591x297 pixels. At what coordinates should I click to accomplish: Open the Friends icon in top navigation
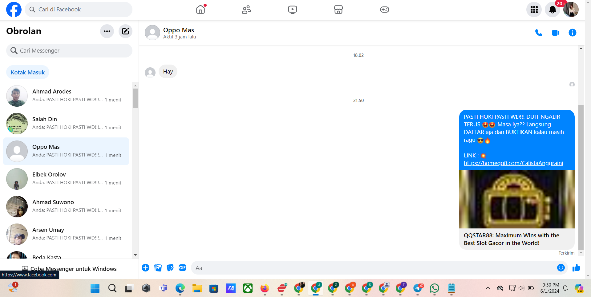pos(246,10)
